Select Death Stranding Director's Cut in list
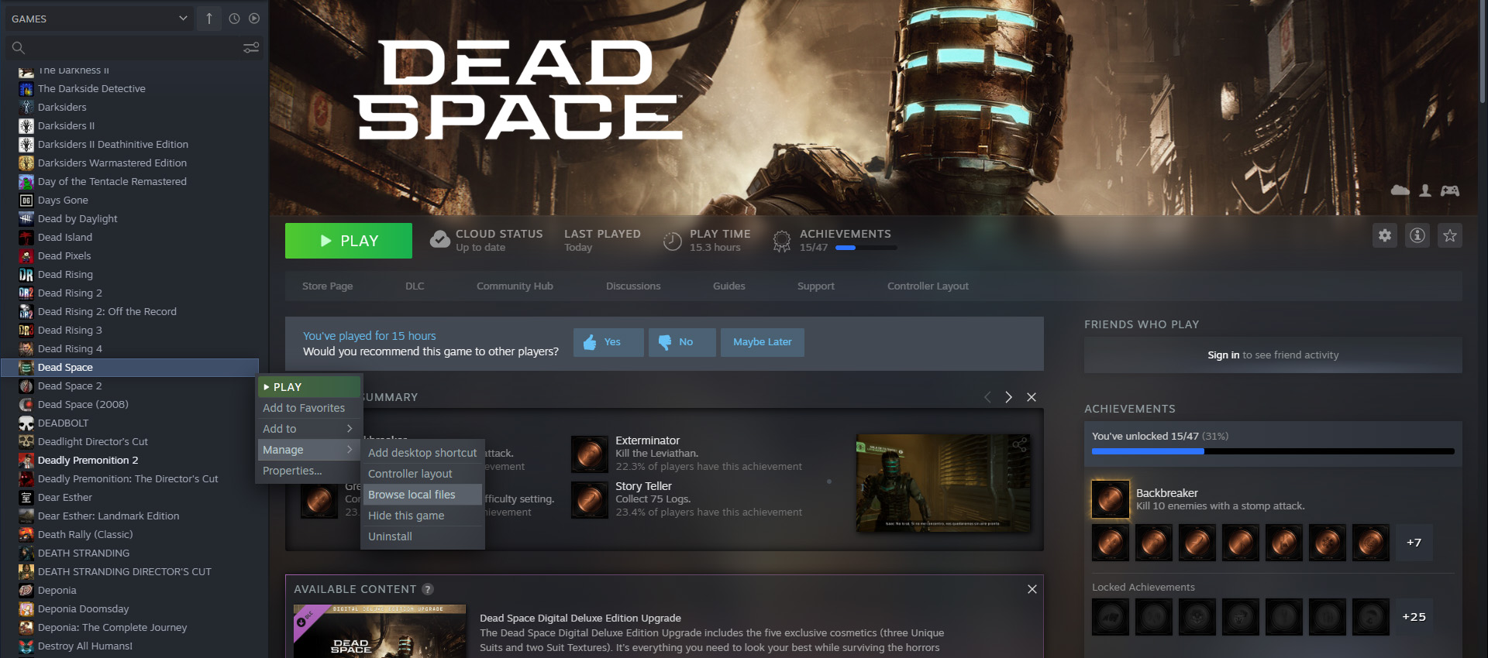1488x658 pixels. [125, 572]
